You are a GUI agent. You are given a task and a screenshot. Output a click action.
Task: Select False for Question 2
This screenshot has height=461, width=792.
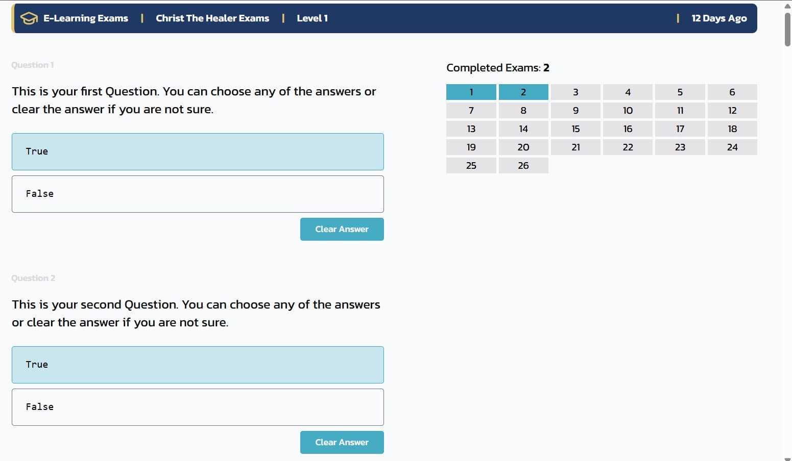[198, 407]
